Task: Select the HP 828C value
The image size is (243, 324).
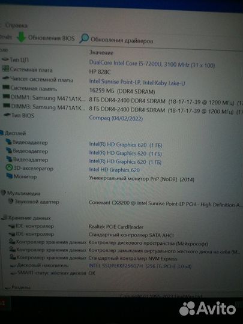Action: click(100, 72)
